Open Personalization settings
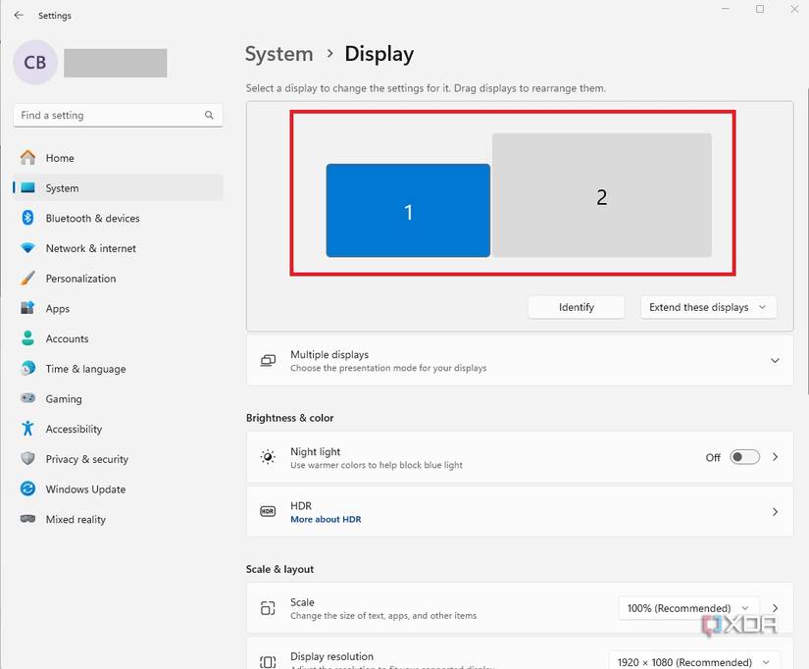 (x=119, y=278)
